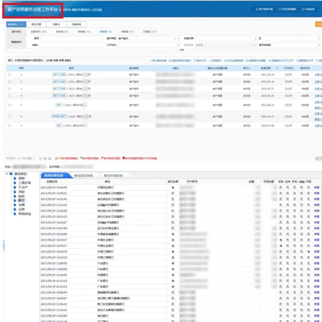Select the radio button for case row 5
The height and width of the screenshot is (322, 322).
(10, 105)
